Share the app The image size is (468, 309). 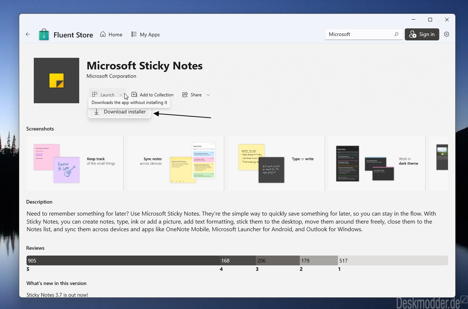[x=192, y=95]
